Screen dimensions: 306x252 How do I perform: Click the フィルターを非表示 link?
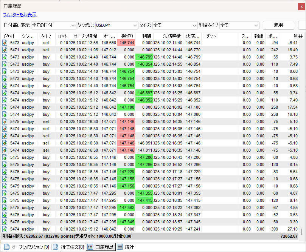click(20, 15)
